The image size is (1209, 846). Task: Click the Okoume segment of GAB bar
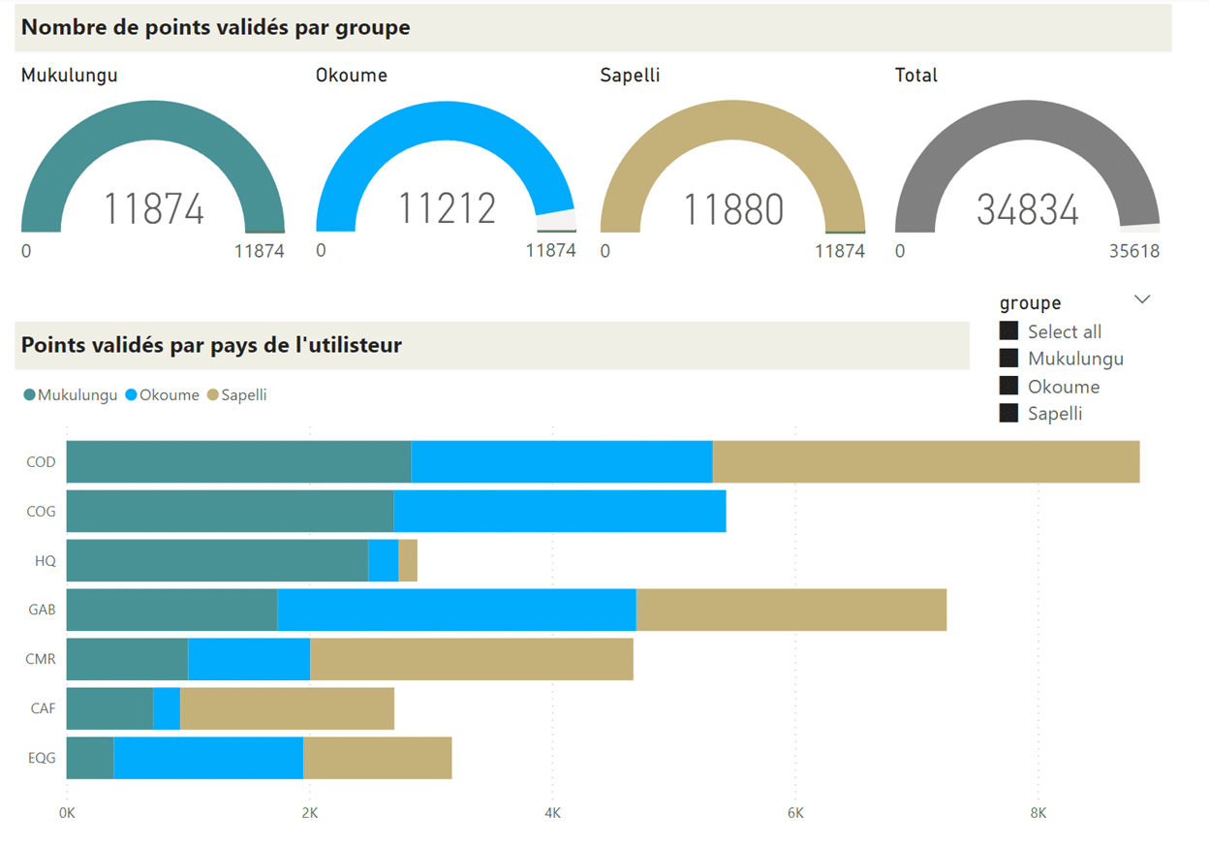click(456, 611)
